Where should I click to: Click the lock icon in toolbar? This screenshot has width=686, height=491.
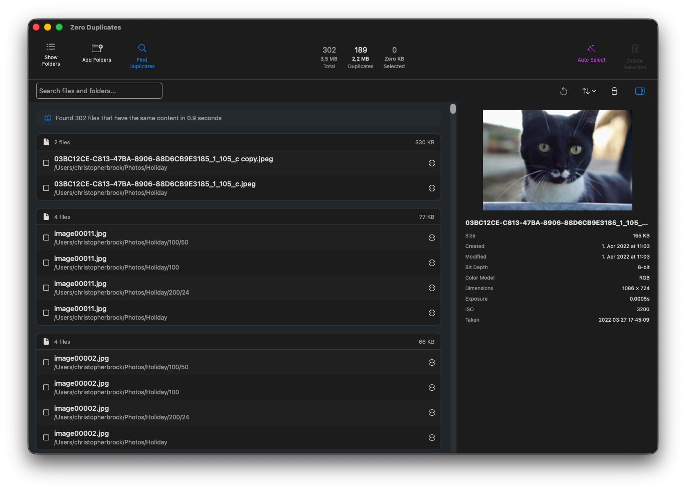[614, 91]
